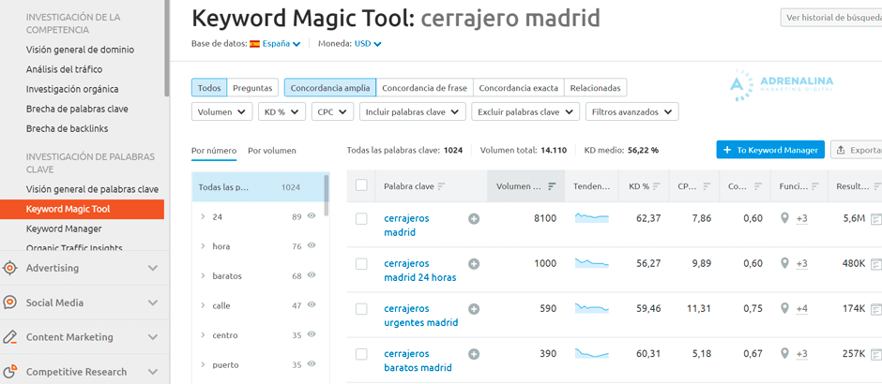Go to Visión general de dominio
This screenshot has width=882, height=384.
point(80,50)
